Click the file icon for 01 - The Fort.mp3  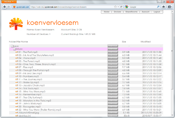17,52
